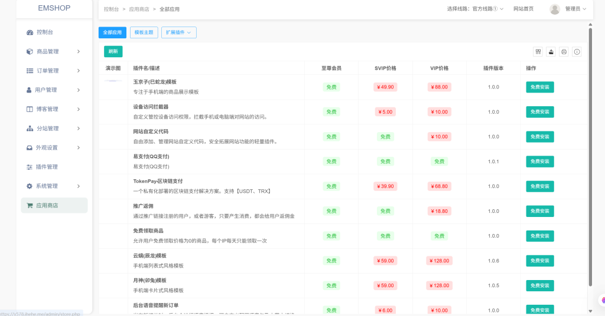Click the list icon beside 订单管理

(x=30, y=71)
